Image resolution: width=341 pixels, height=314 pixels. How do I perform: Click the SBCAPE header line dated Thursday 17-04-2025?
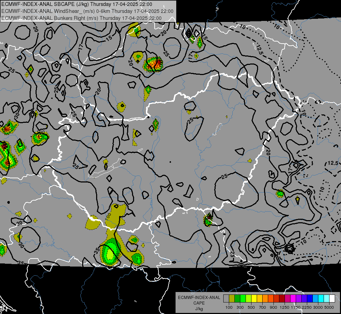pyautogui.click(x=77, y=4)
